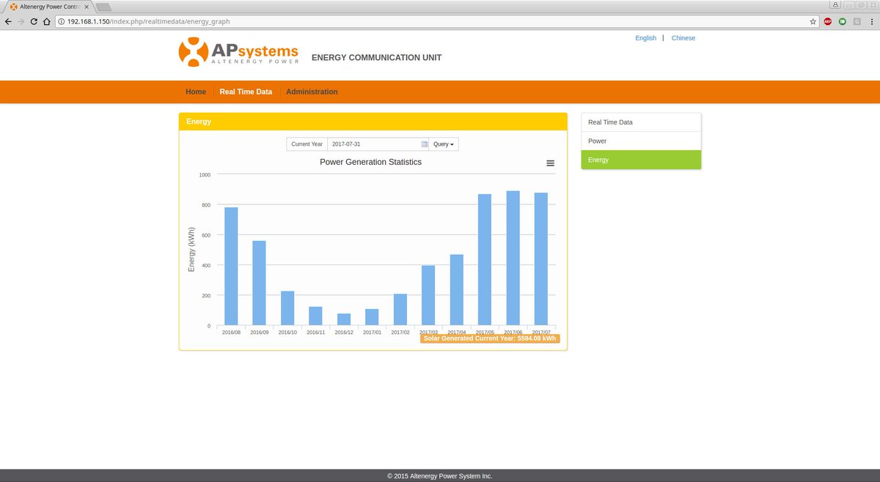The height and width of the screenshot is (482, 880).
Task: Open the Real Time Data menu
Action: pyautogui.click(x=246, y=92)
